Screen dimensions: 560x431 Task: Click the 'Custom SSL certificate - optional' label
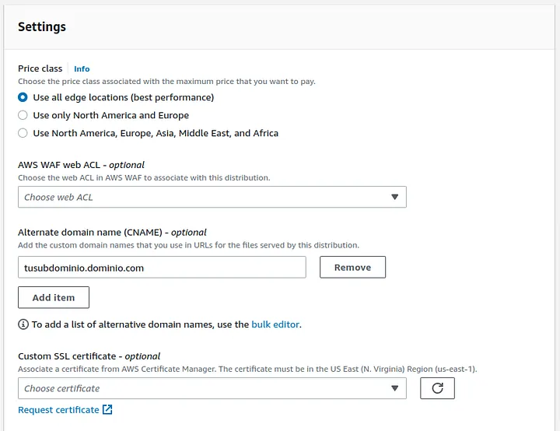point(89,356)
